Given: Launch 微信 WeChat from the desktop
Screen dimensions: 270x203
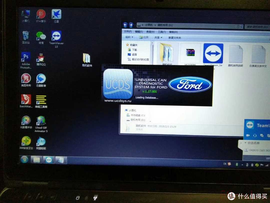Looking at the screenshot, I should (41, 37).
